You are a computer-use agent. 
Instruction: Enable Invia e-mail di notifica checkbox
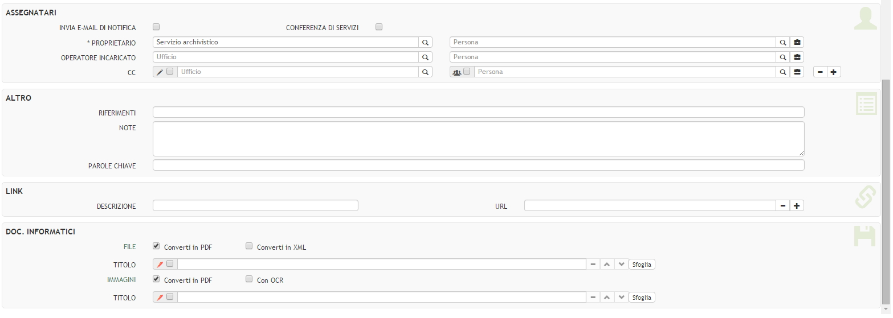tap(156, 27)
